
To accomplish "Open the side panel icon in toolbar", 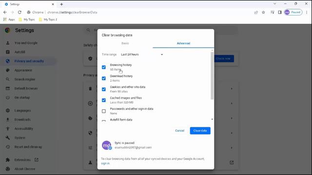I will tap(279, 12).
